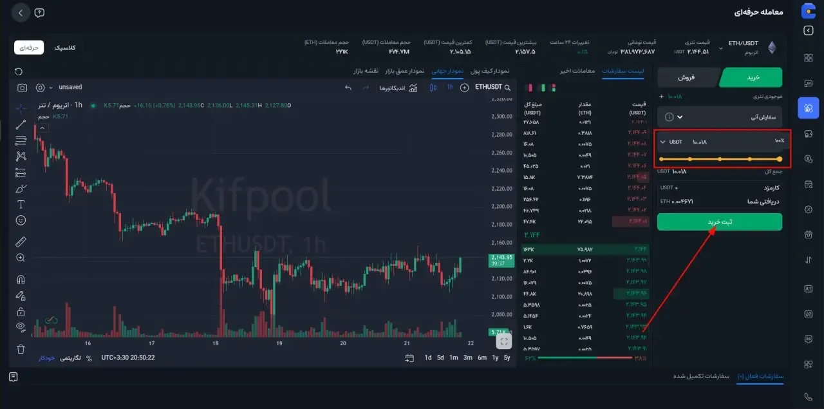Set chart range to 5d

tap(440, 358)
